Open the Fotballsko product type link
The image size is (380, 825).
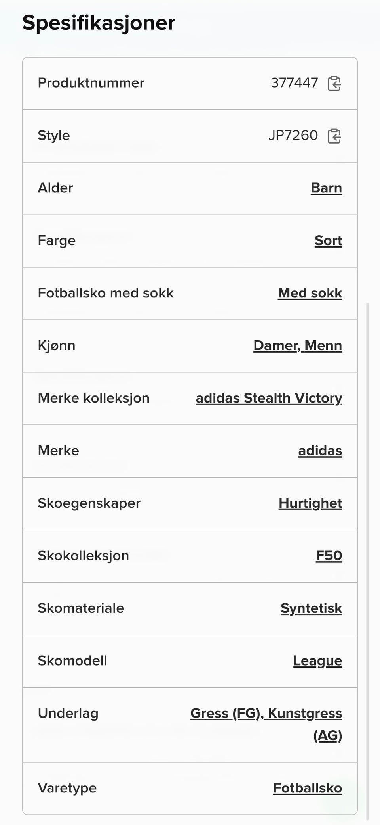click(307, 788)
